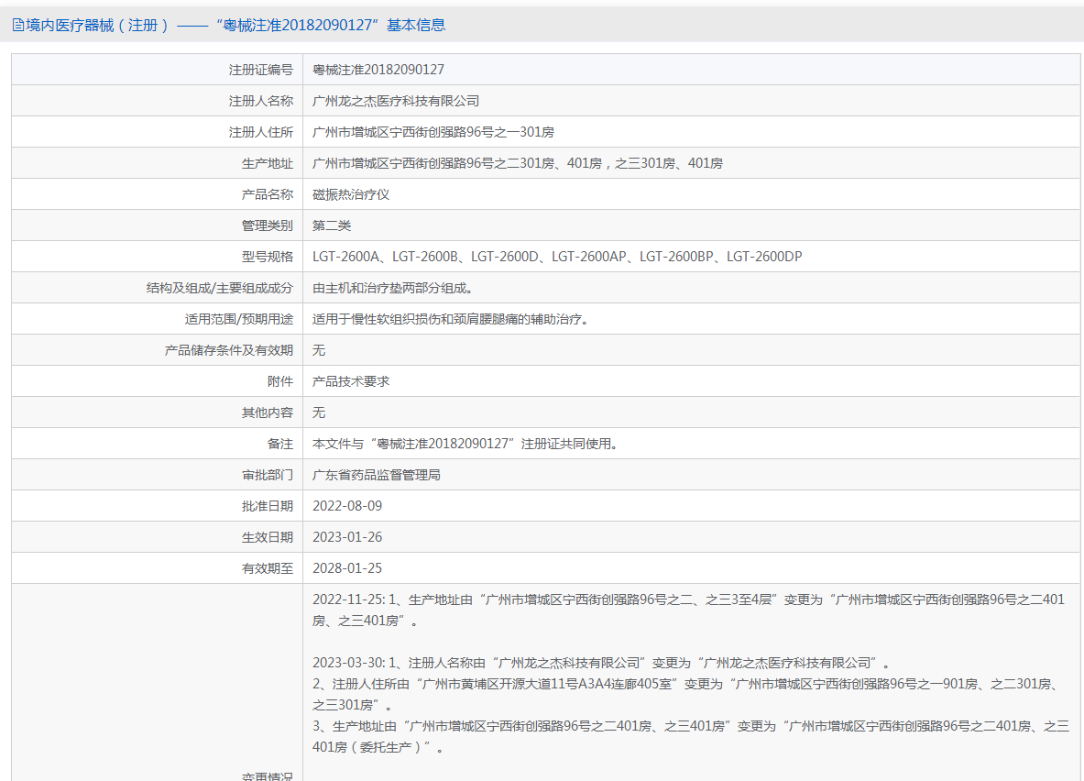
Task: Click change item 2 about 注册人住所
Action: coord(685,695)
